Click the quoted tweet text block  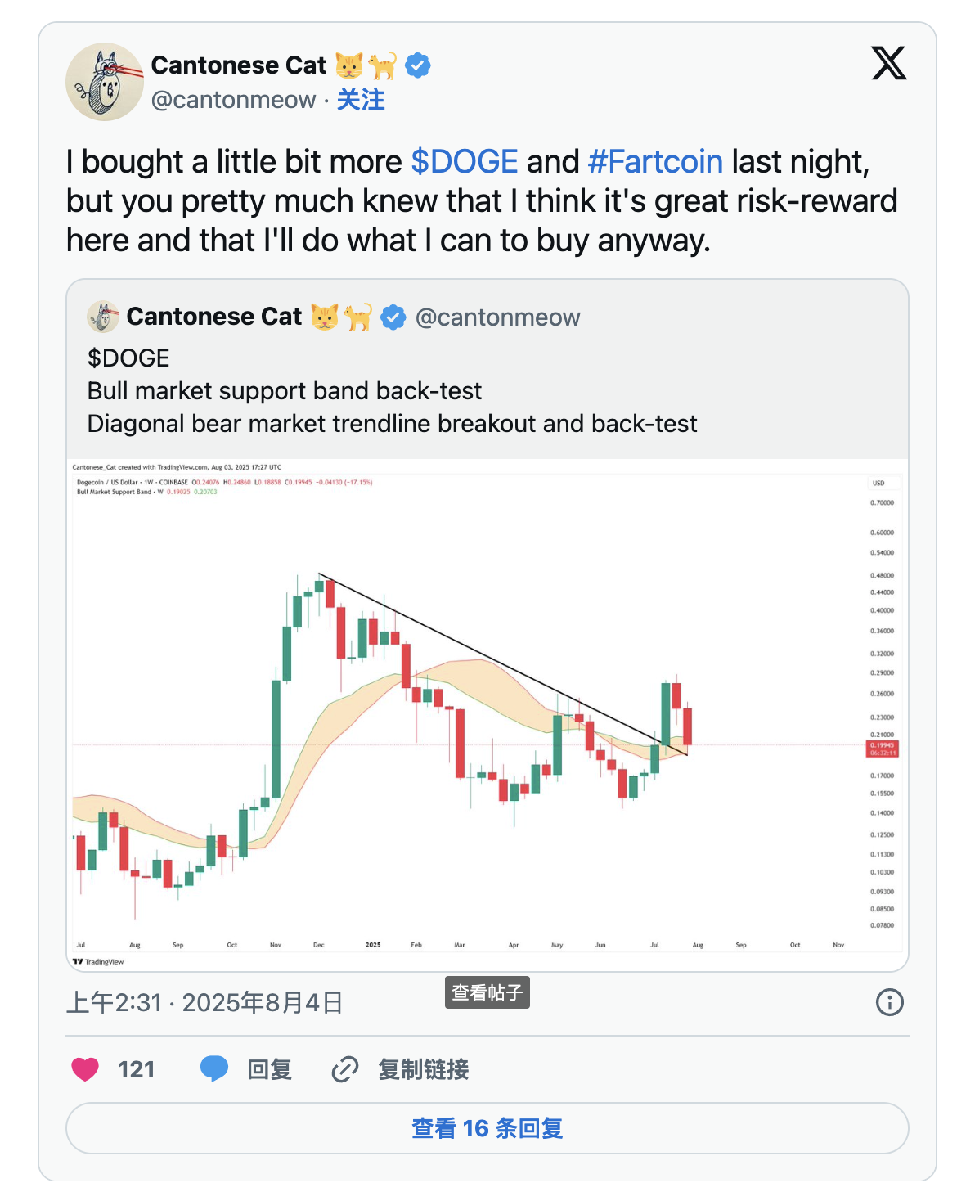[x=392, y=391]
